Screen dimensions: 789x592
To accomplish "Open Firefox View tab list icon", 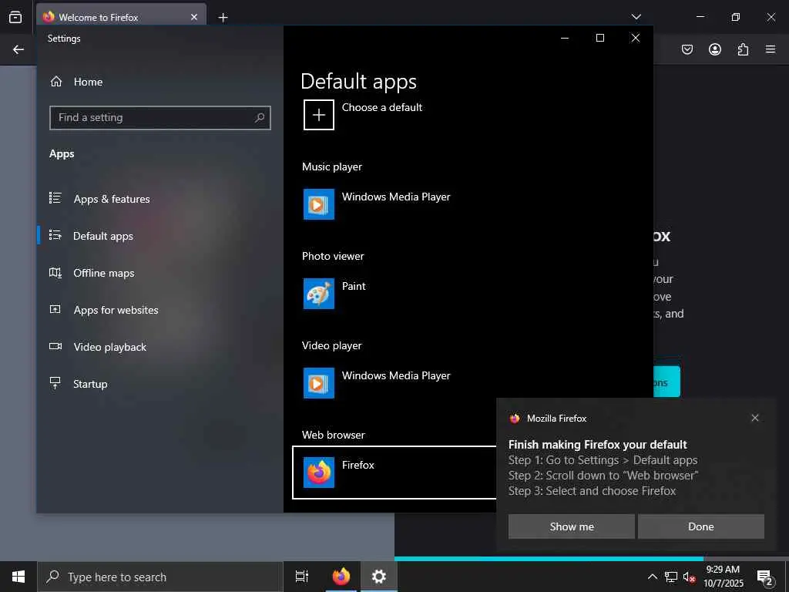I will coord(15,17).
